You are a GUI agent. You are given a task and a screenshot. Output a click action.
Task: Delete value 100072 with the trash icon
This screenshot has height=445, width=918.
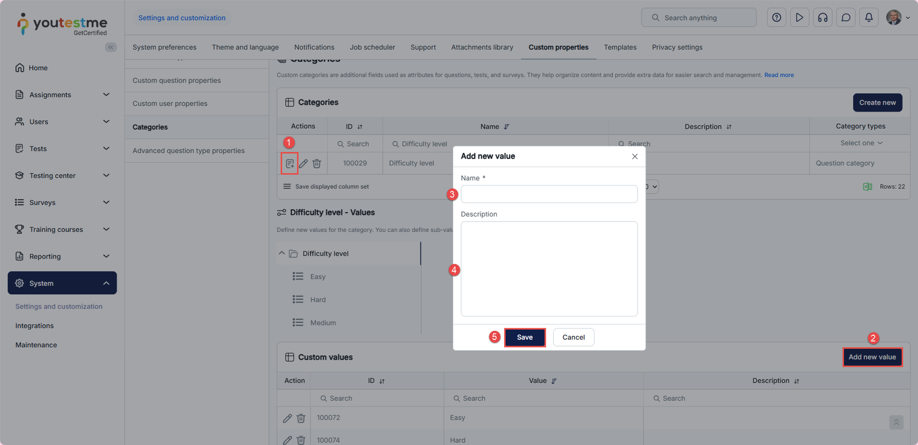coord(301,419)
